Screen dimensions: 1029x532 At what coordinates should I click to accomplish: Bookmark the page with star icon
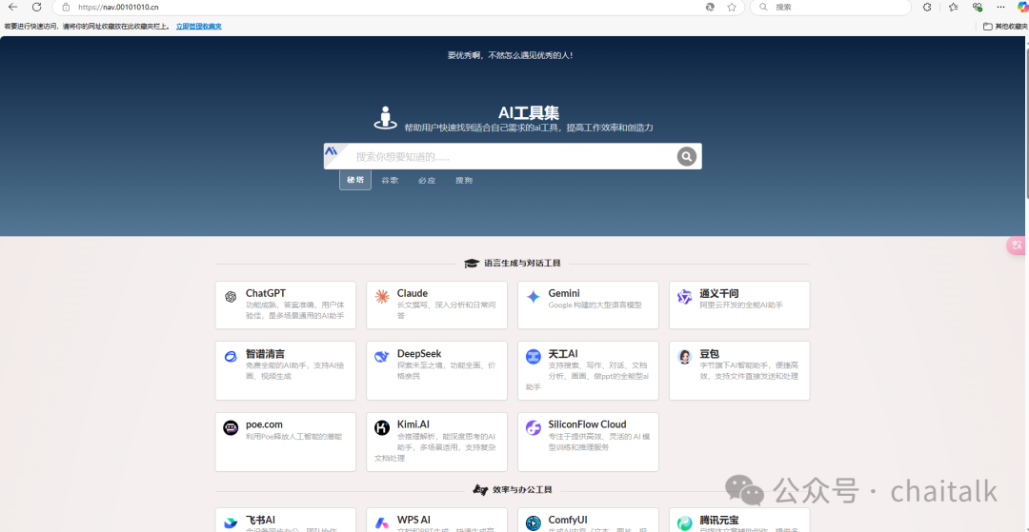732,8
